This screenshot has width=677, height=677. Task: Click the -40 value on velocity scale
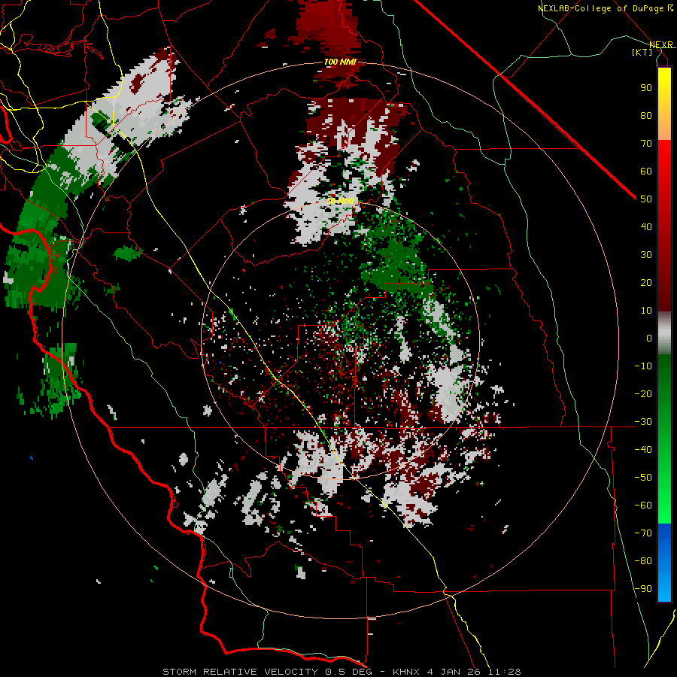(643, 450)
